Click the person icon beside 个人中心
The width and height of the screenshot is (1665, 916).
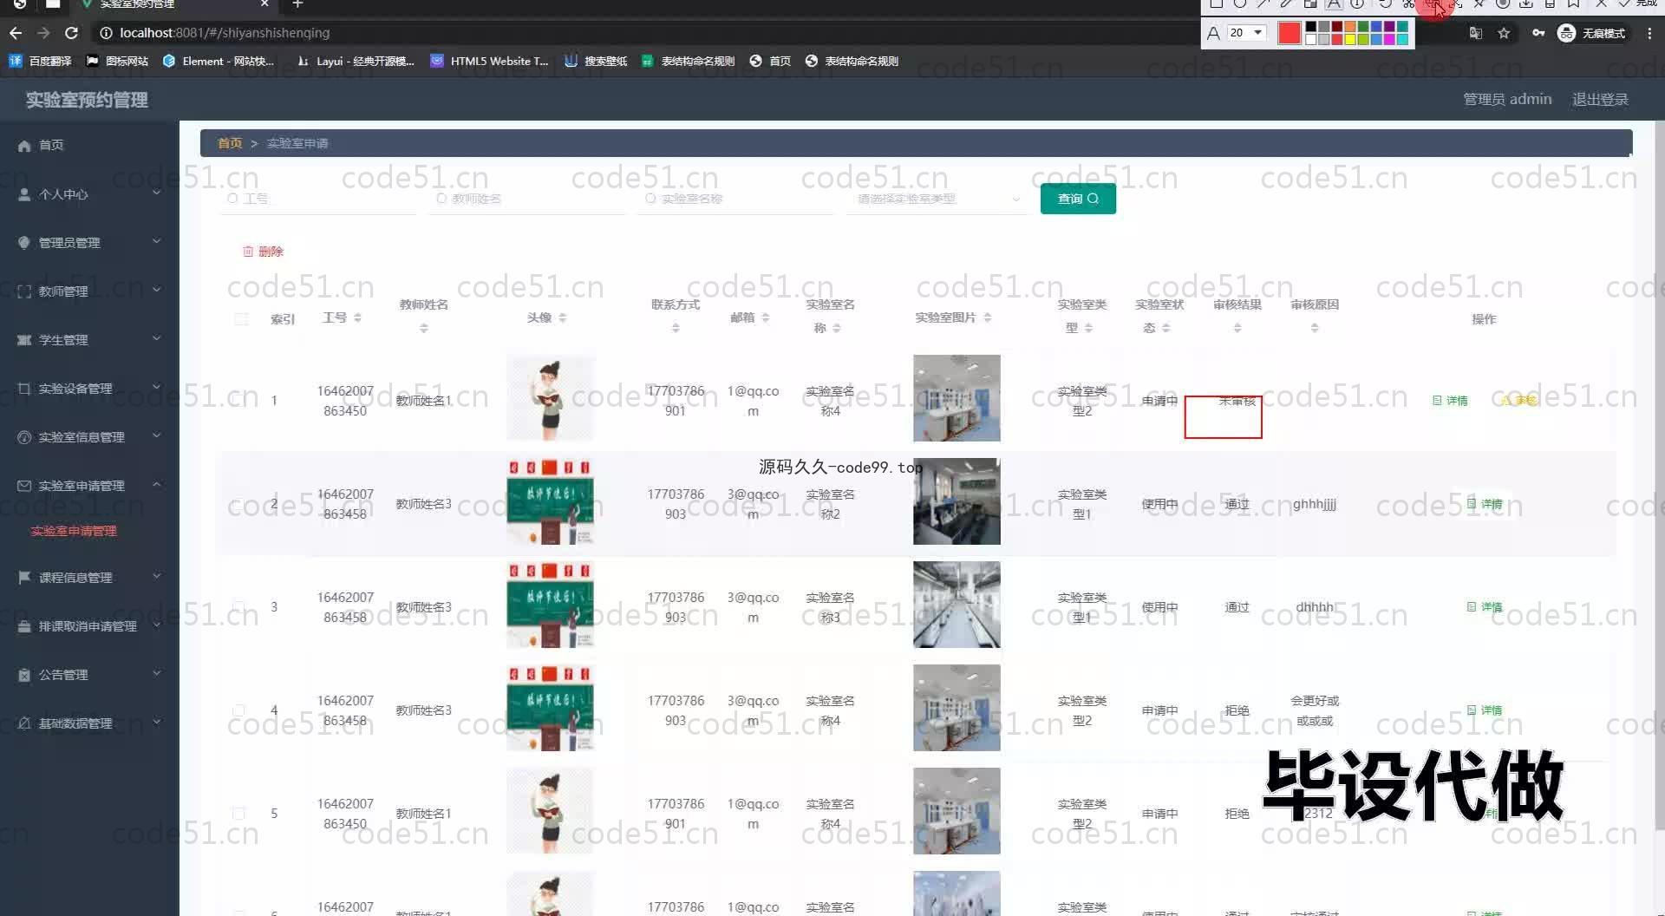(x=24, y=194)
